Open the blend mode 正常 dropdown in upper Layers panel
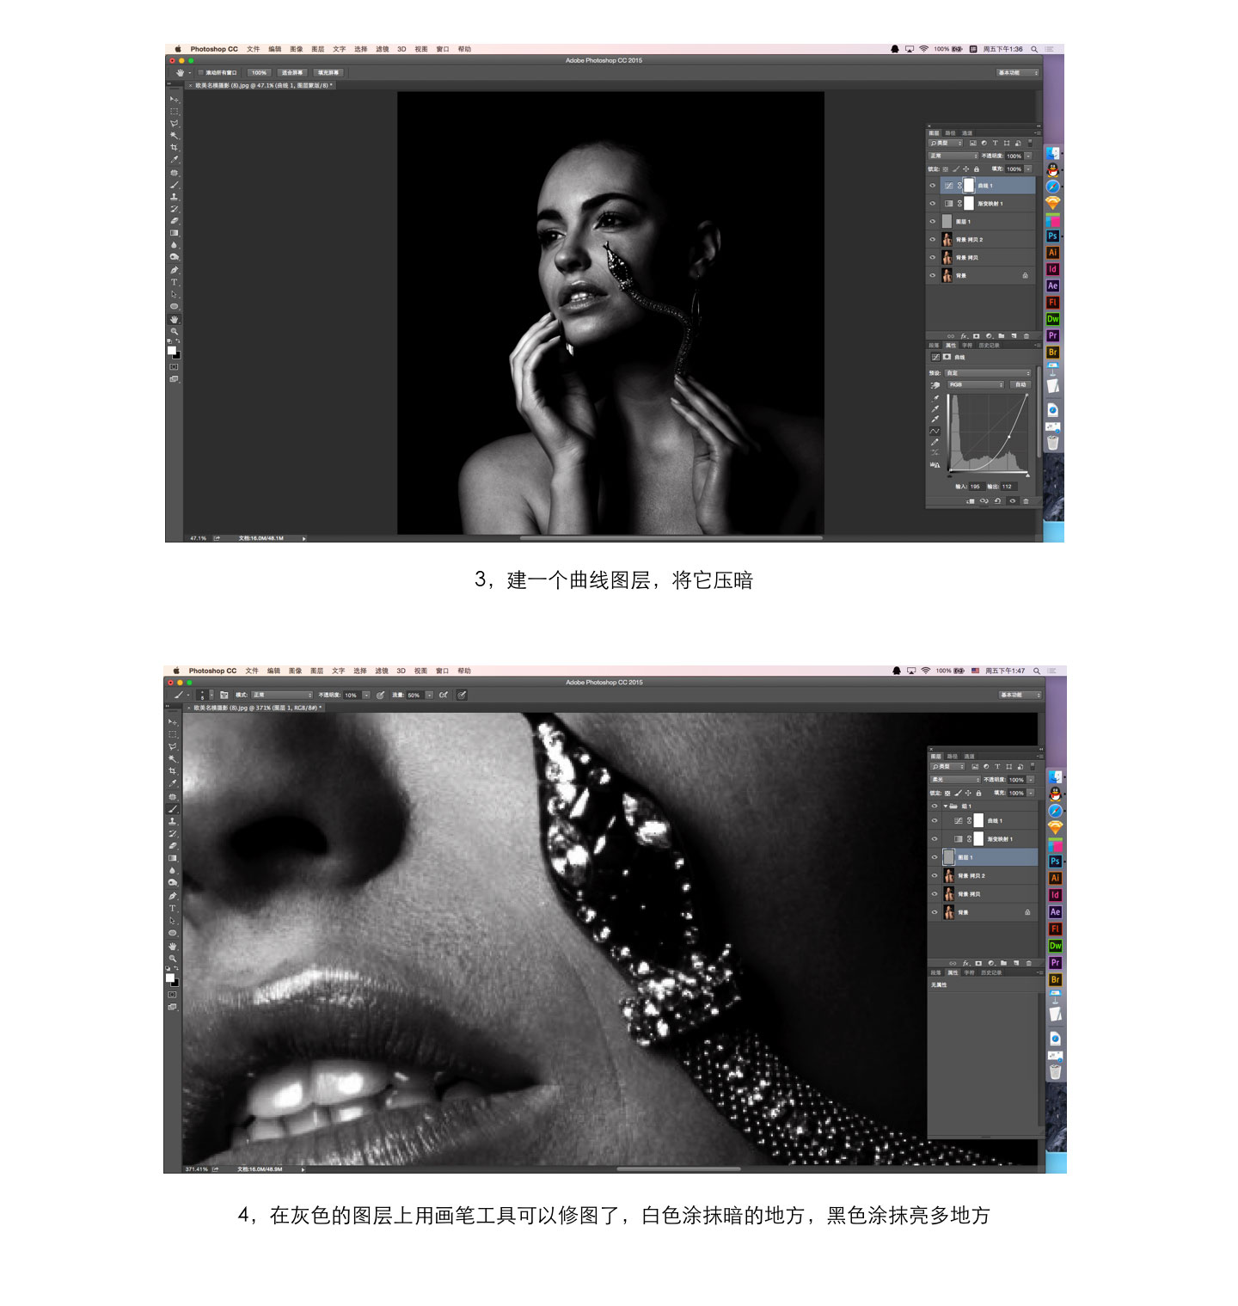The image size is (1238, 1306). pos(953,156)
